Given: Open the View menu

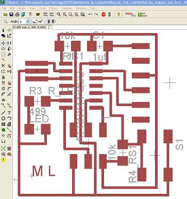Looking at the screenshot, I should tap(32, 8).
